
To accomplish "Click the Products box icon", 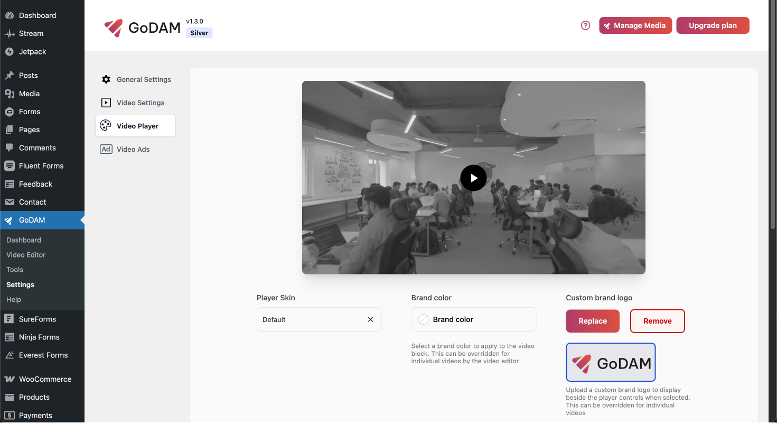I will (10, 397).
